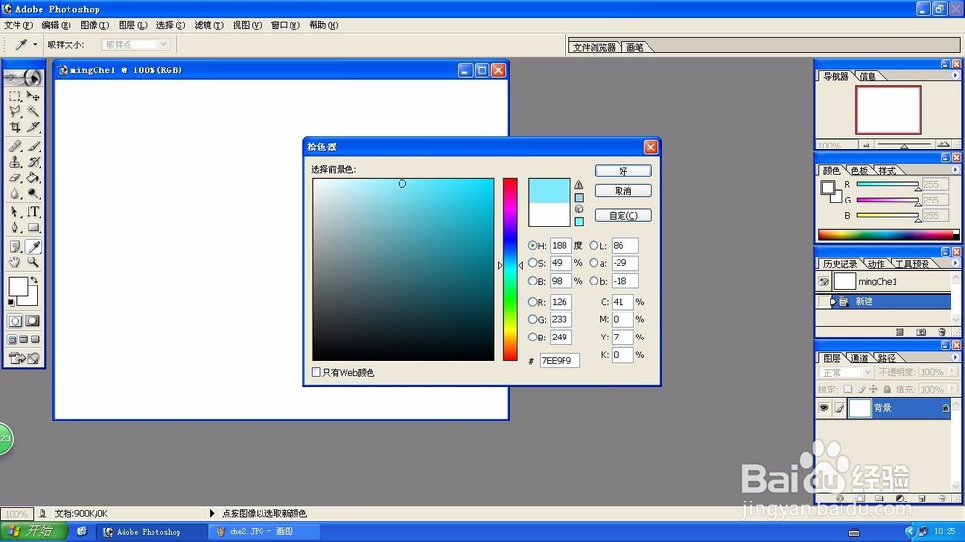Select the mingChe1 history snapshot thumbnail
Viewport: 965px width, 542px height.
(x=844, y=282)
